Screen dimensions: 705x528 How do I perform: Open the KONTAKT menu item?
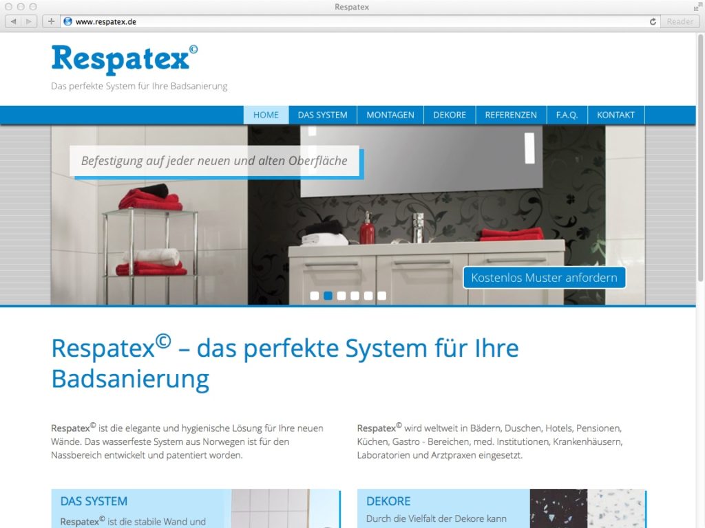point(615,115)
